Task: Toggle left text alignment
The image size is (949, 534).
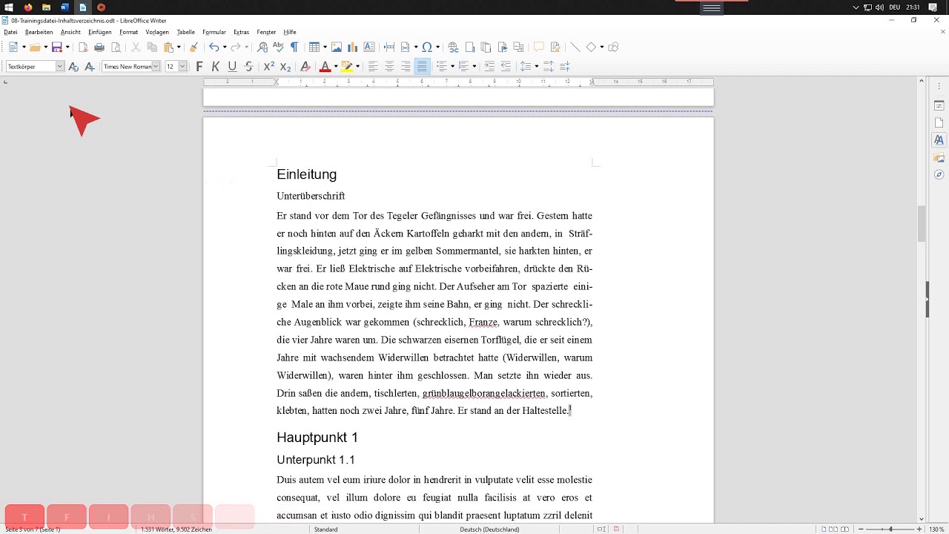Action: coord(373,67)
